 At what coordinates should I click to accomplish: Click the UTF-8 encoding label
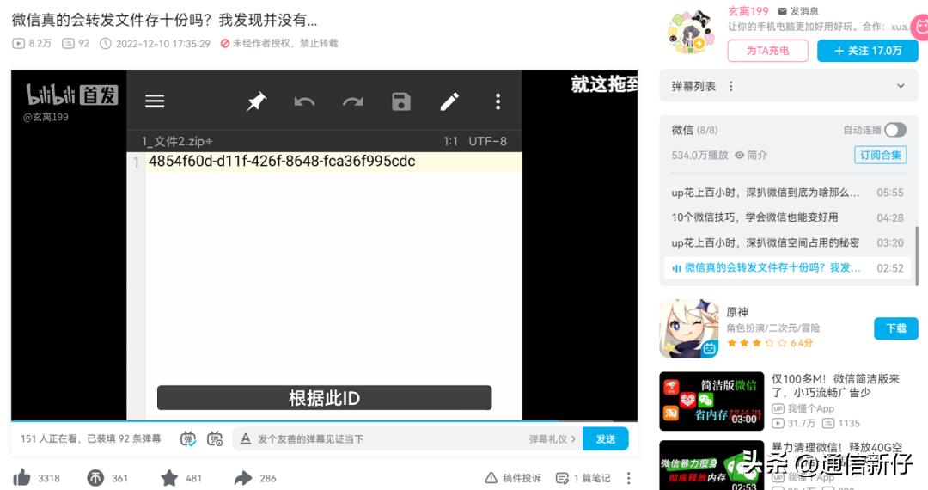(x=487, y=142)
